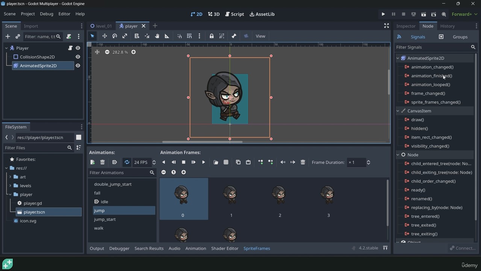Toggle FileSystem split mode
Viewport: 481px width, 271px height.
point(79,137)
